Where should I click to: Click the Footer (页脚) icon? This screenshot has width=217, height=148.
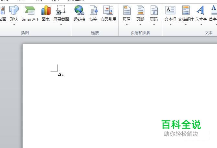141,10
